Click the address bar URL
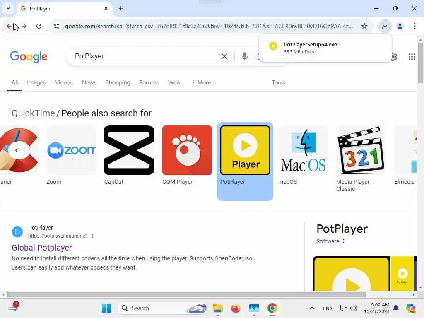424x318 pixels. point(209,26)
